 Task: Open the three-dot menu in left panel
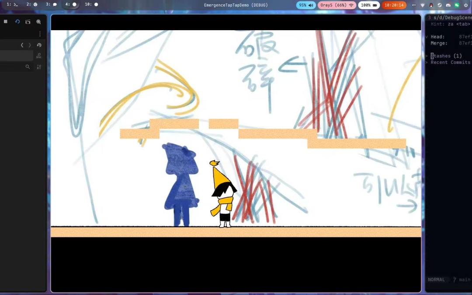coord(40,34)
